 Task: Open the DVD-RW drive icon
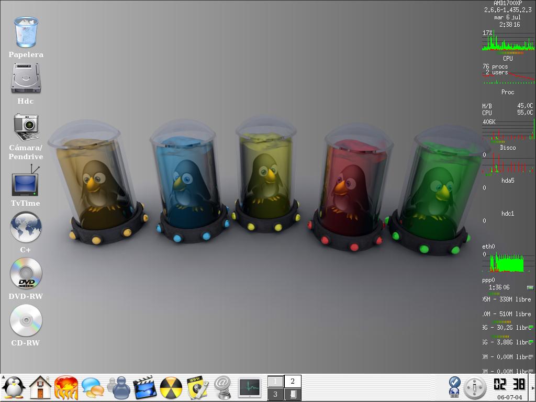click(26, 274)
